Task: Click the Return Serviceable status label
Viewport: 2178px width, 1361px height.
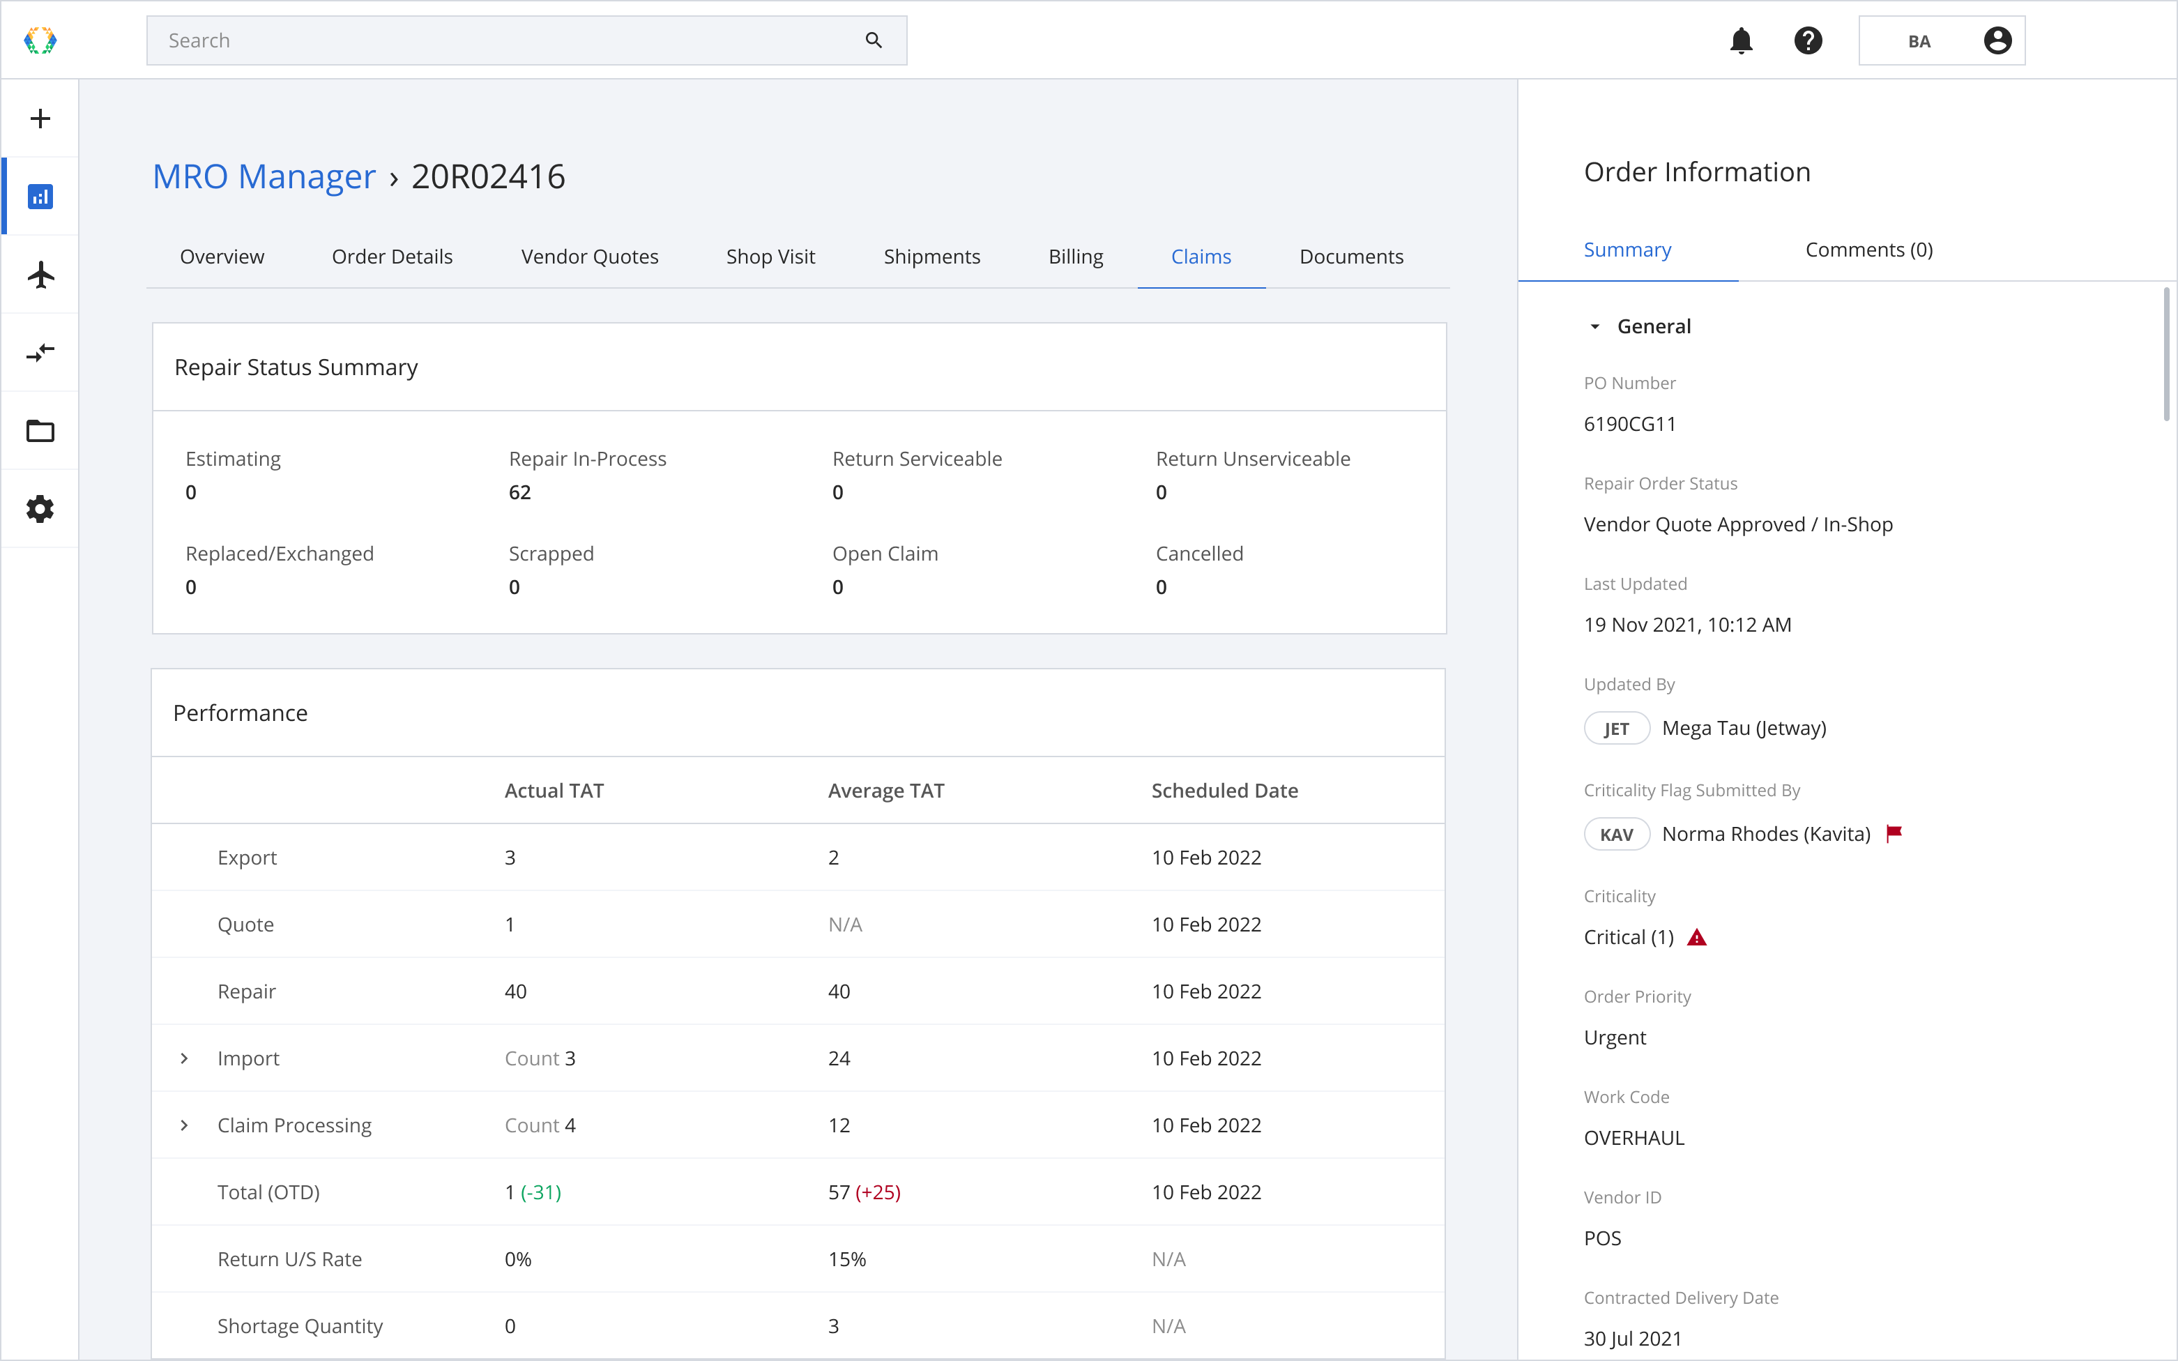Action: 917,459
